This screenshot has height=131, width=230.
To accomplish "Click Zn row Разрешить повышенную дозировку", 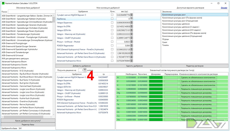I will tap(198, 112).
